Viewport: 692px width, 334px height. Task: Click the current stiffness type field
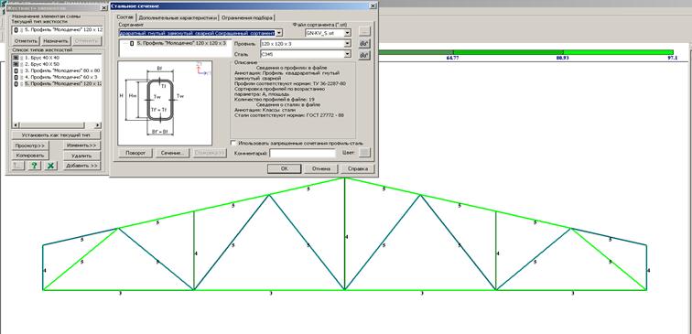[x=58, y=29]
